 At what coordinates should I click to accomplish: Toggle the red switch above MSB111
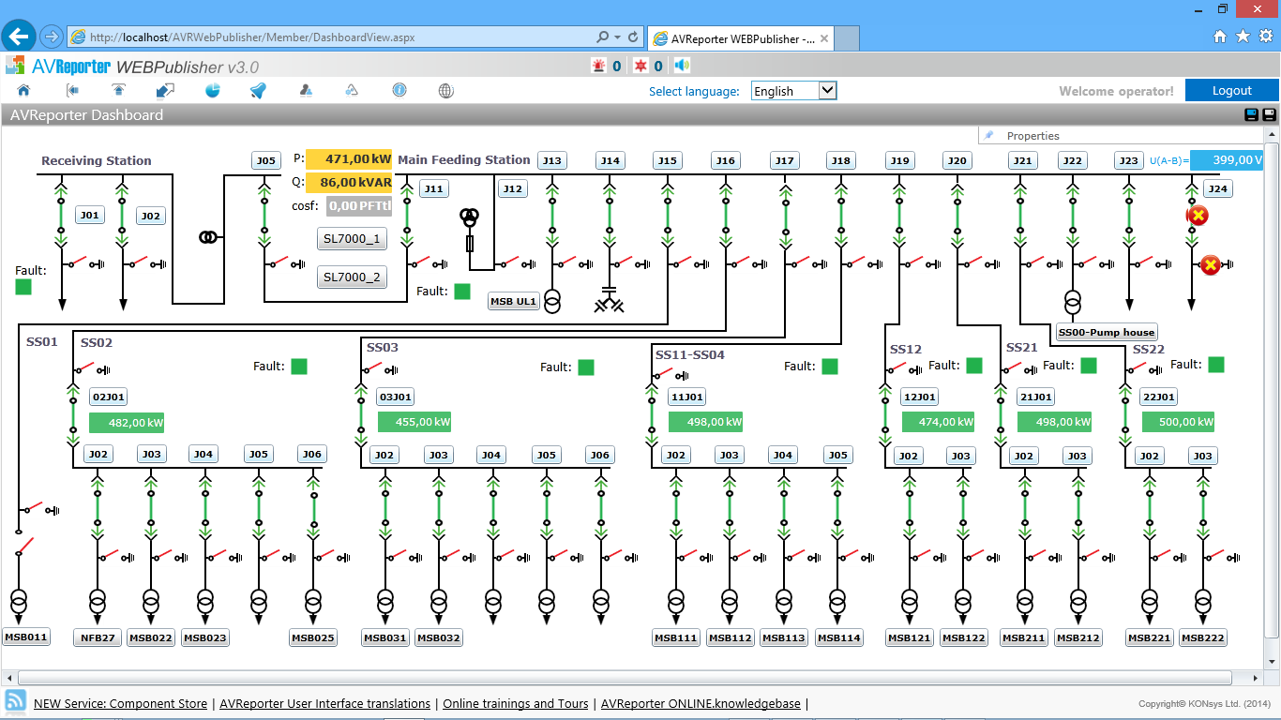[688, 555]
